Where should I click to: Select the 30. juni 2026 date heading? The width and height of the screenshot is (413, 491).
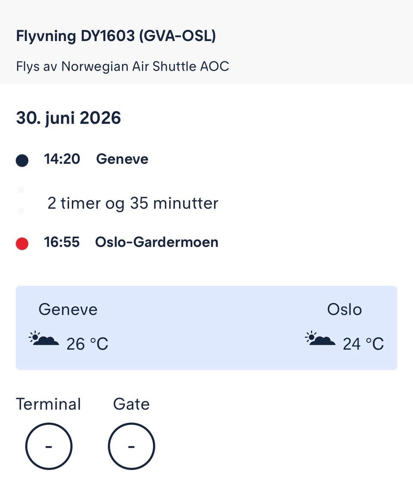point(68,118)
